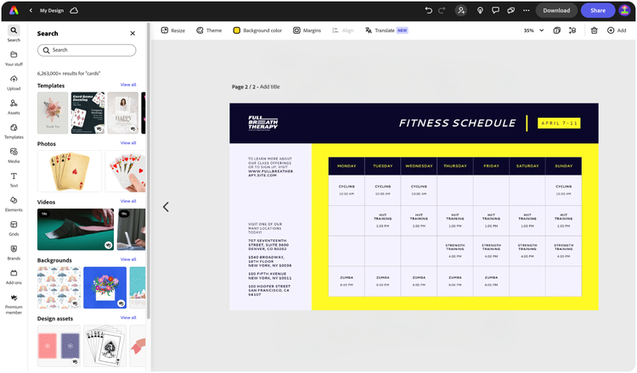The width and height of the screenshot is (637, 373).
Task: Close the Search panel
Action: click(132, 34)
